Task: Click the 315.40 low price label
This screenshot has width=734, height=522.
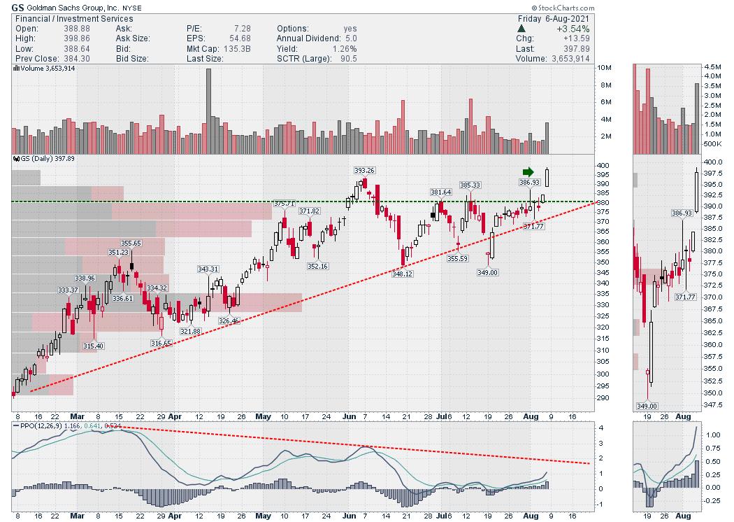Action: pyautogui.click(x=93, y=346)
